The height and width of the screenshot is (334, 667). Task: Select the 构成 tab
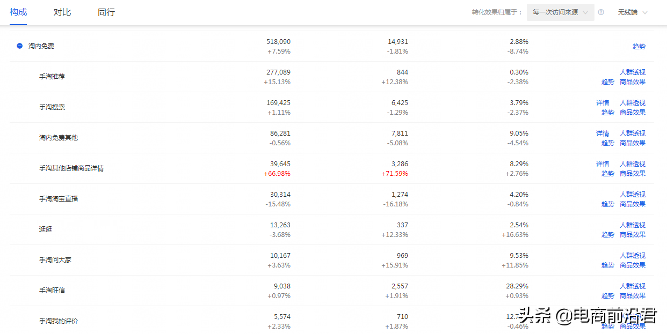point(18,12)
